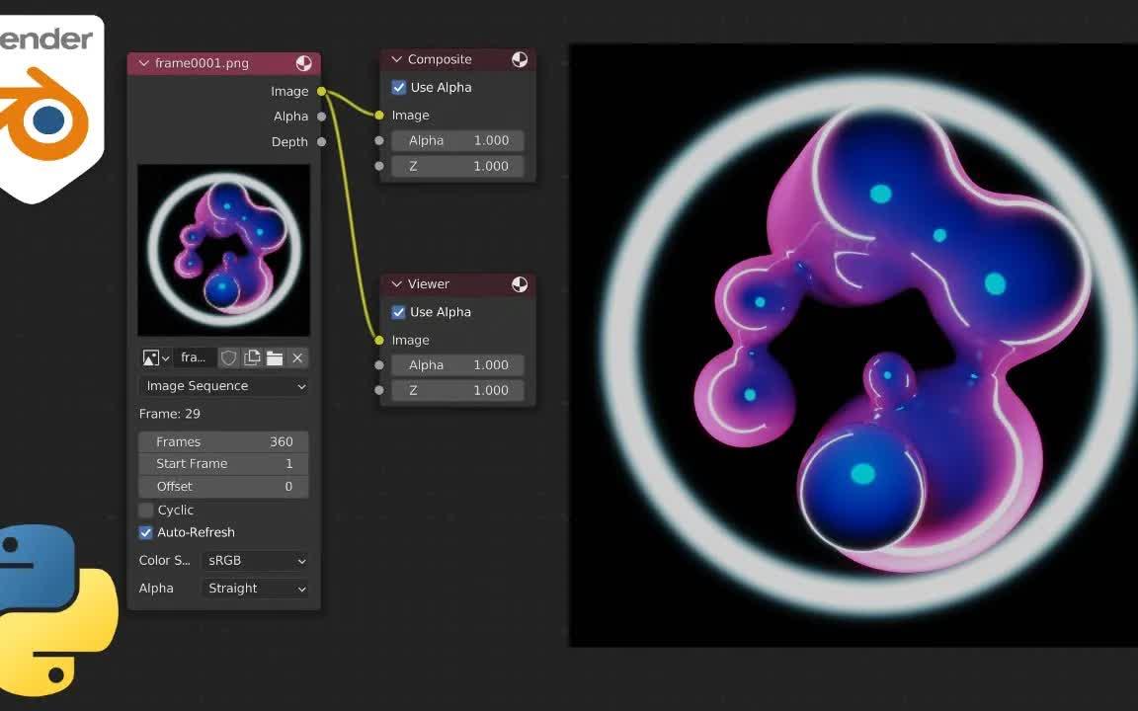Viewport: 1138px width, 711px height.
Task: Collapse the Composite node
Action: [x=395, y=58]
